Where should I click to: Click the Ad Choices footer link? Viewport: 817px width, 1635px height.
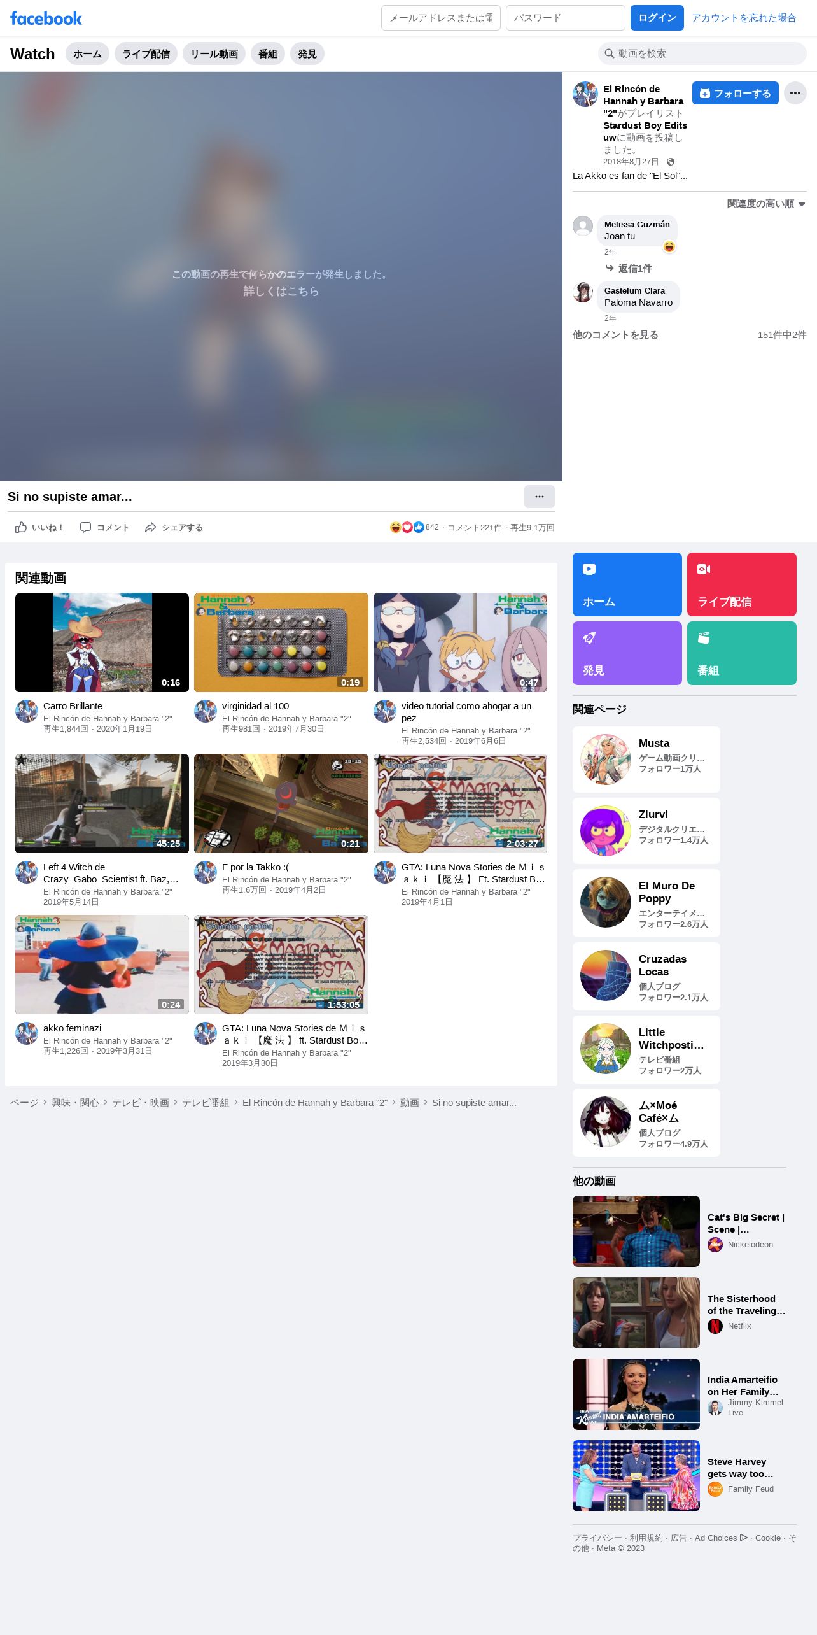click(720, 1538)
